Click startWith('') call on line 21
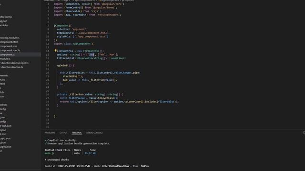 coord(72,76)
